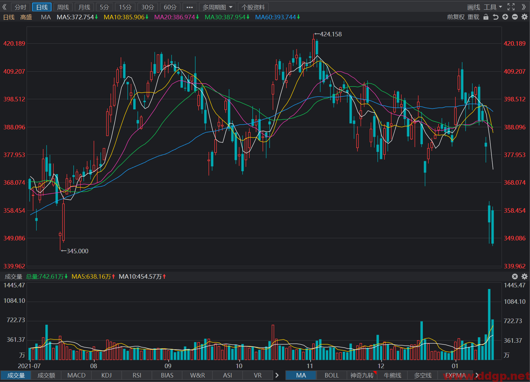
Task: Expand the 多周期图 dropdown
Action: pos(217,7)
